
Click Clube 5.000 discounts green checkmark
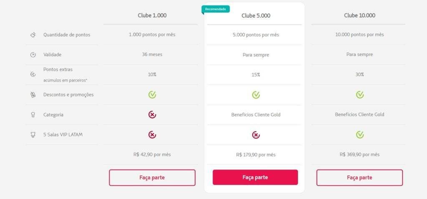click(256, 95)
